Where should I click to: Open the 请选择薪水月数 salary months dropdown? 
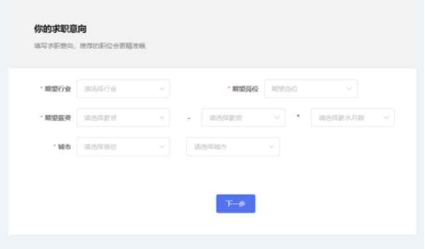353,118
